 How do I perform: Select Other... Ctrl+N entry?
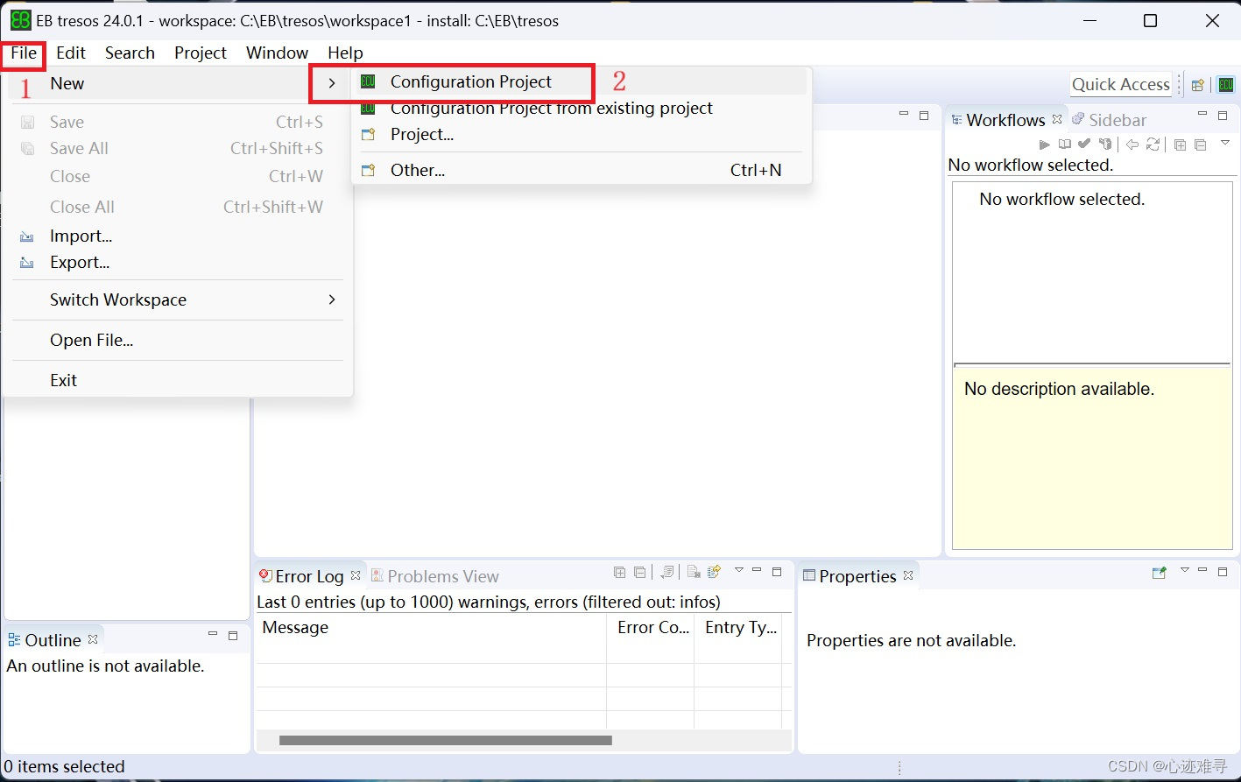(582, 170)
